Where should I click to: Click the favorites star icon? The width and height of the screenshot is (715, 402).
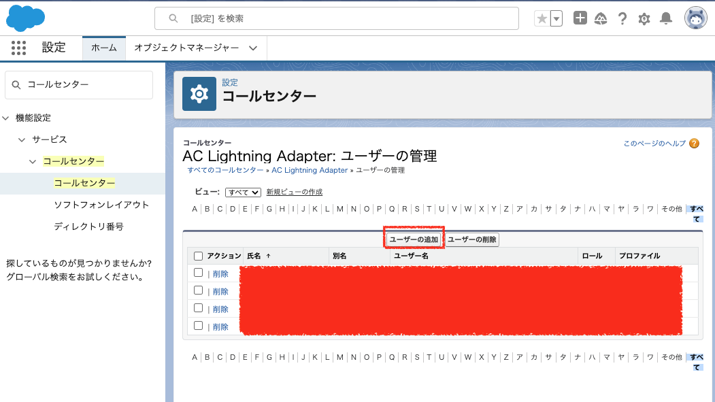543,18
